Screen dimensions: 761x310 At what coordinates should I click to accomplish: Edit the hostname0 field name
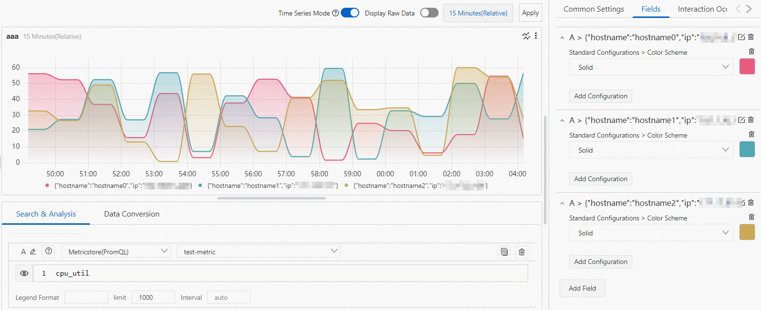(741, 37)
